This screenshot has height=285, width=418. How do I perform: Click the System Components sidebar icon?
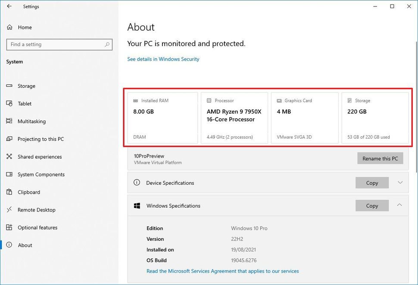coord(9,174)
